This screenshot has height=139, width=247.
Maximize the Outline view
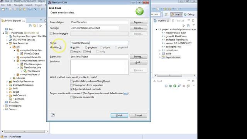pos(193,20)
